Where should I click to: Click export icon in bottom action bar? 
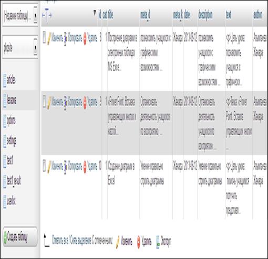coord(158,242)
